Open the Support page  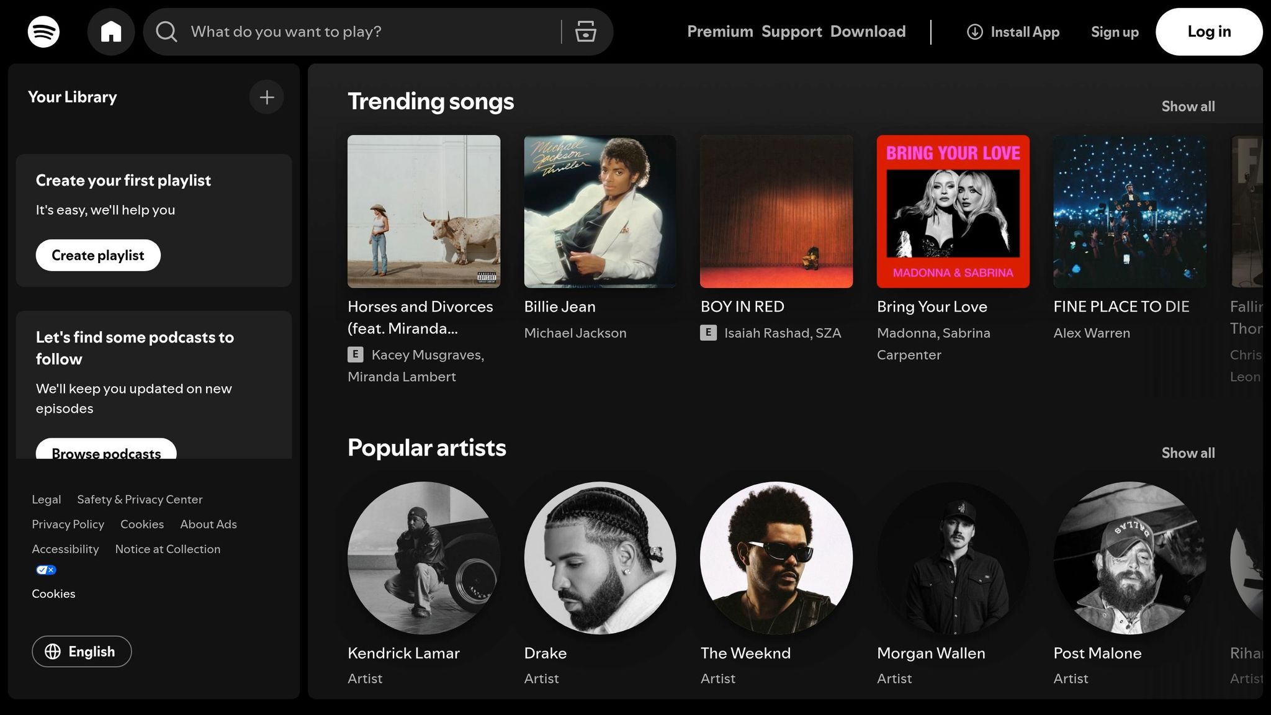tap(791, 32)
